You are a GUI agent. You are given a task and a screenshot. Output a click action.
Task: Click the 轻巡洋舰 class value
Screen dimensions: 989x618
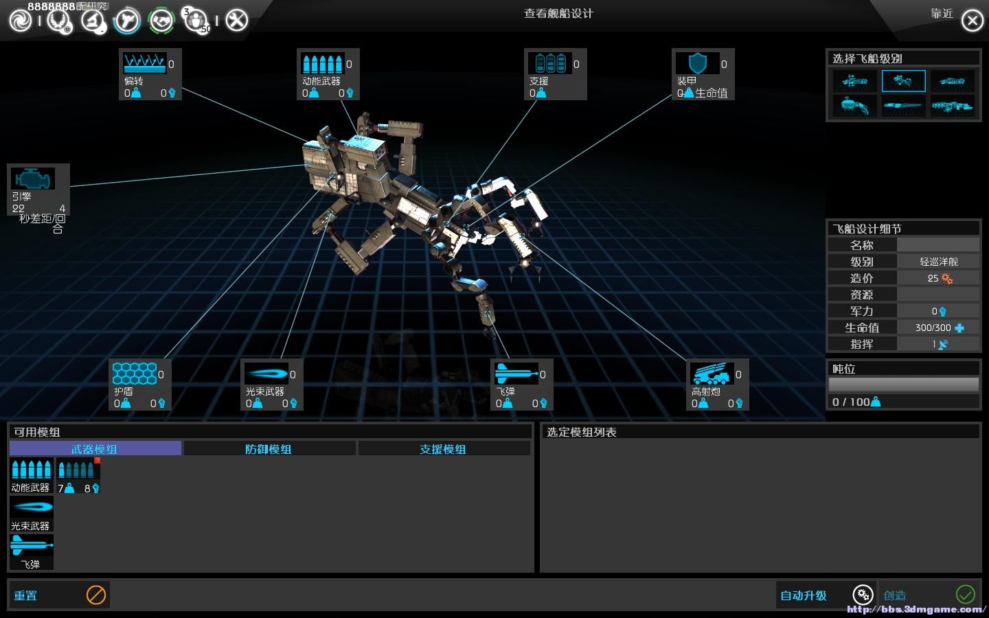tap(938, 262)
